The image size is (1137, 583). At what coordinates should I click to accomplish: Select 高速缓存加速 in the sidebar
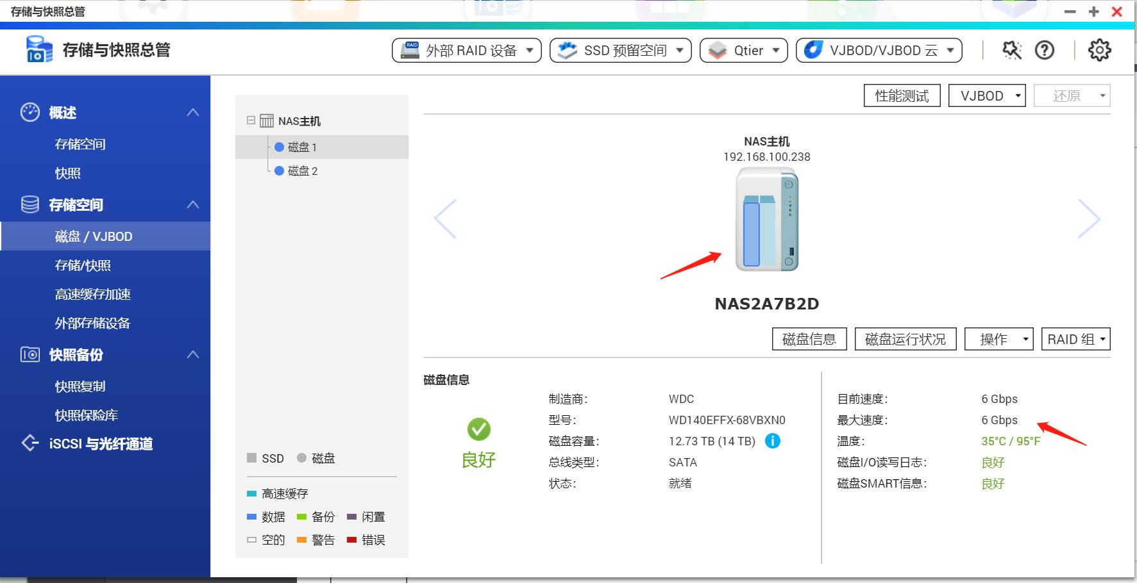point(92,294)
